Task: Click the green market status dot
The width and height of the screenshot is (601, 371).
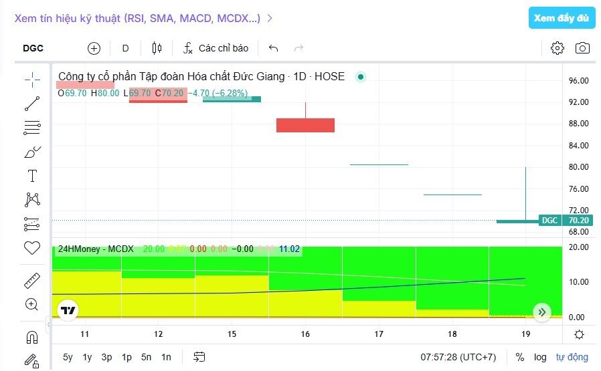Action: click(x=360, y=77)
